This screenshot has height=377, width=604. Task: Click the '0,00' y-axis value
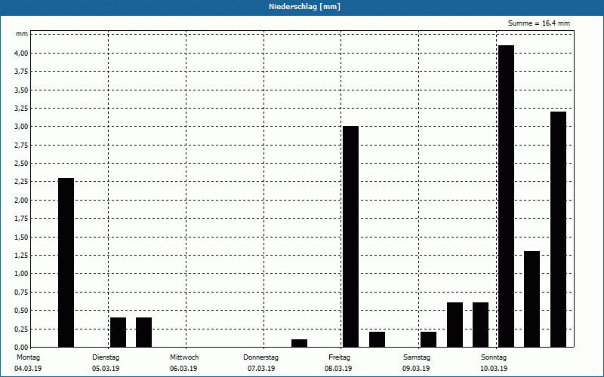[22, 347]
